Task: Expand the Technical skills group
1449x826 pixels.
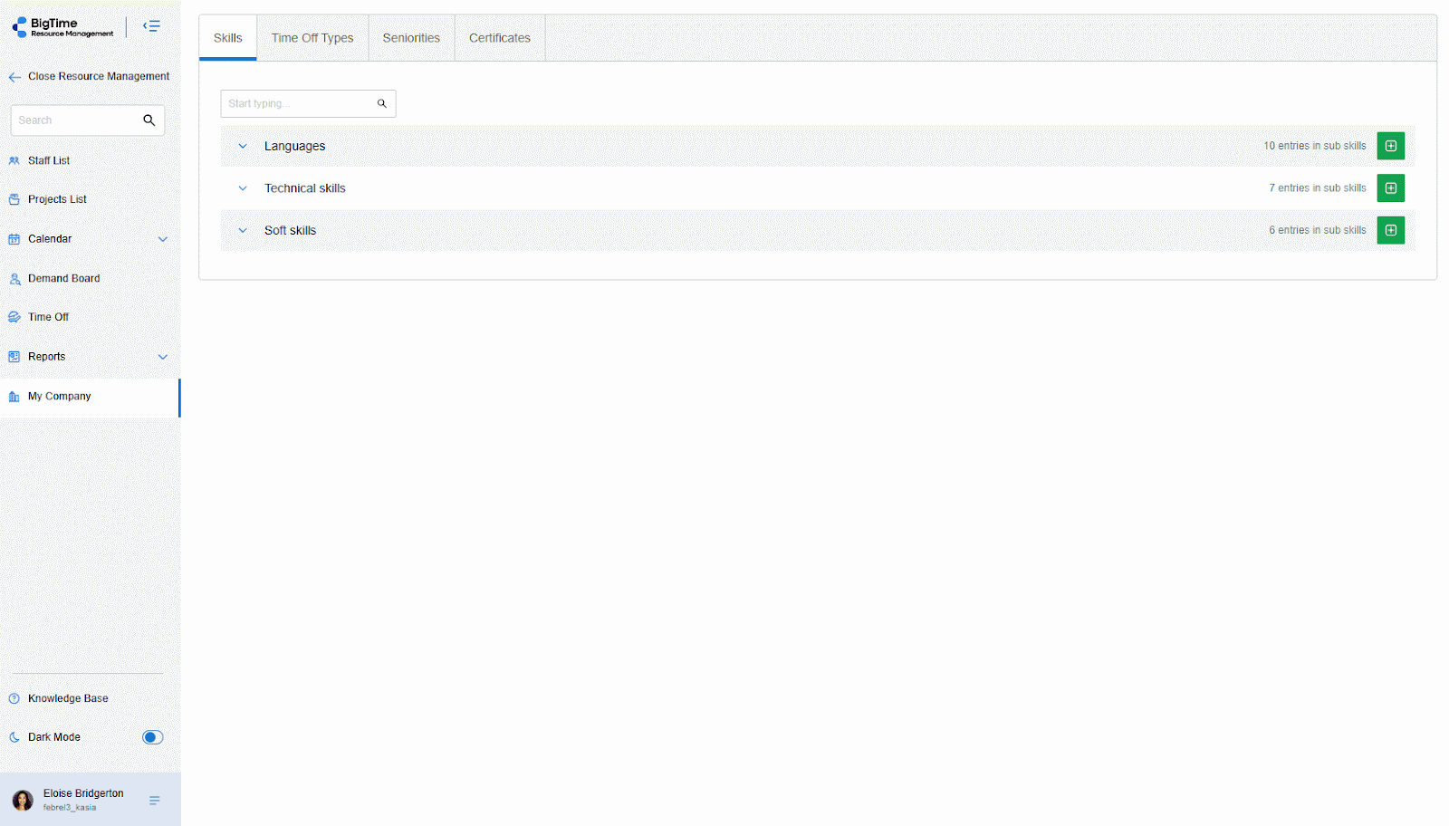Action: 243,188
